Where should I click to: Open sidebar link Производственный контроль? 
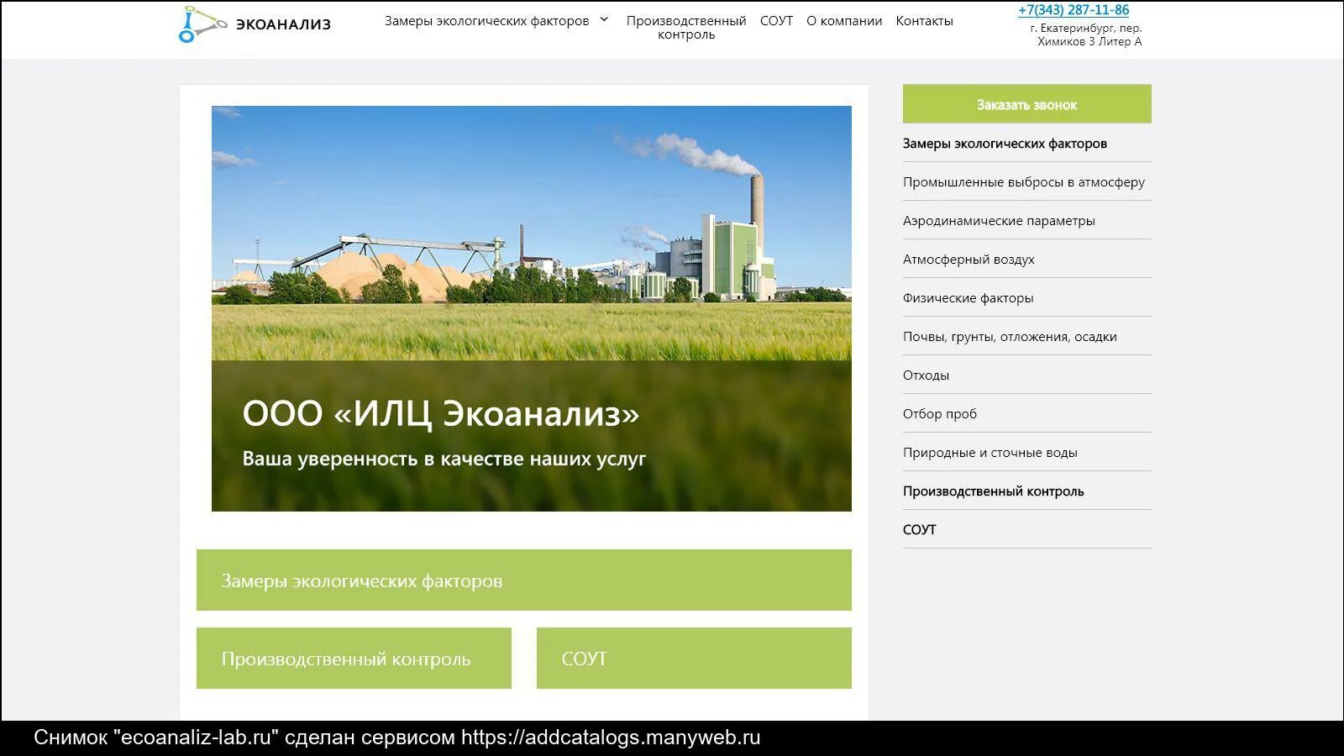(993, 491)
